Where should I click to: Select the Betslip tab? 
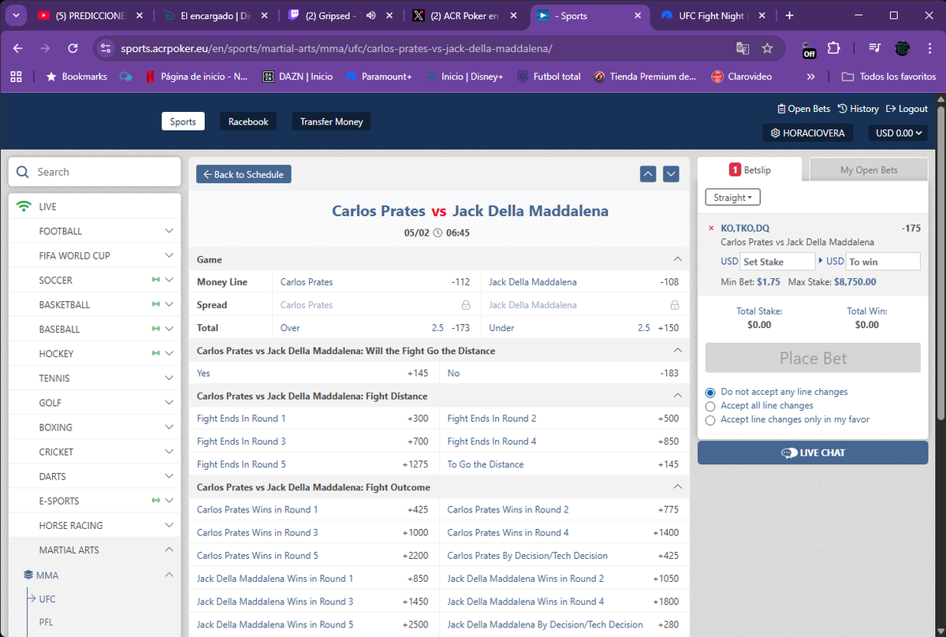[750, 169]
